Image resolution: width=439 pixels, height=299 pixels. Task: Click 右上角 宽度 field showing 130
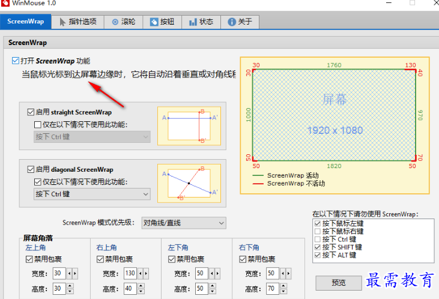[130, 273]
